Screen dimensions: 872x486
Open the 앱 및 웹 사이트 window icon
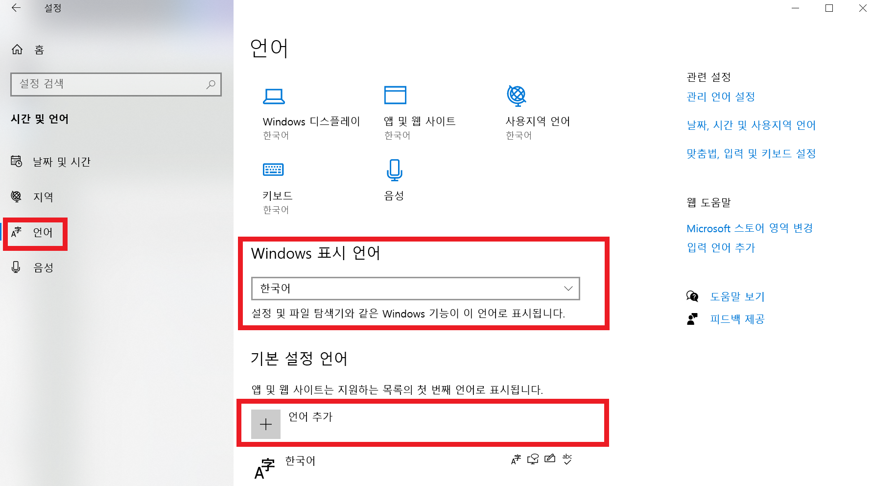click(x=395, y=95)
